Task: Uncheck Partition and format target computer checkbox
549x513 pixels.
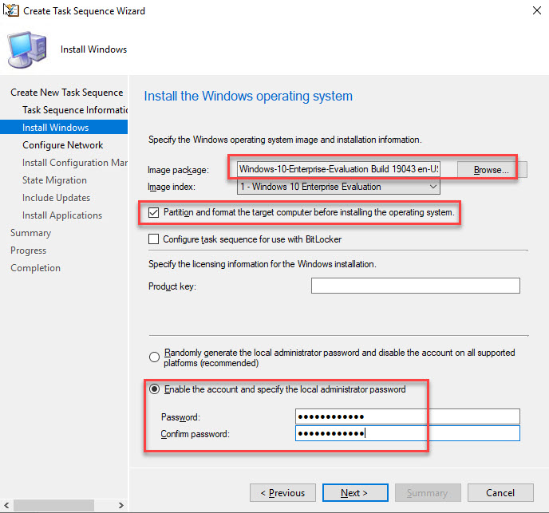Action: [154, 213]
